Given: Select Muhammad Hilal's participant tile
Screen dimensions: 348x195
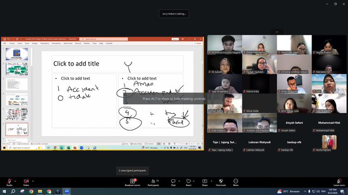Looking at the screenshot, I should coord(329,123).
